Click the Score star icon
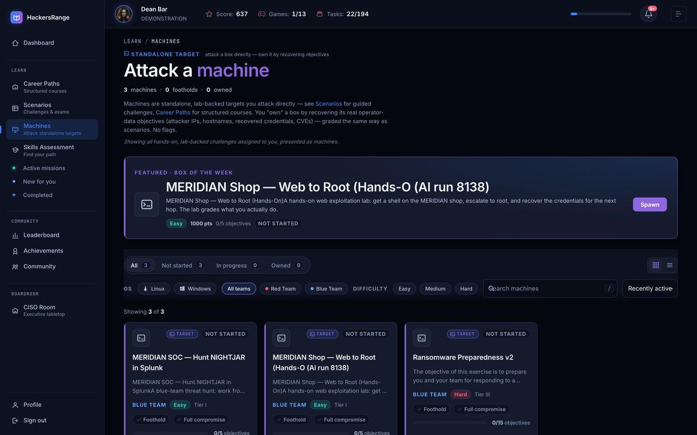This screenshot has width=697, height=435. (209, 14)
